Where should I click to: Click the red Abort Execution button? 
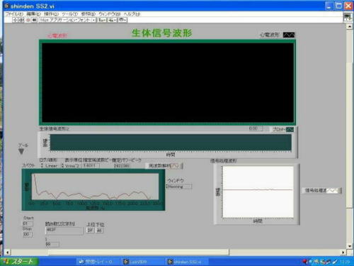[28, 20]
